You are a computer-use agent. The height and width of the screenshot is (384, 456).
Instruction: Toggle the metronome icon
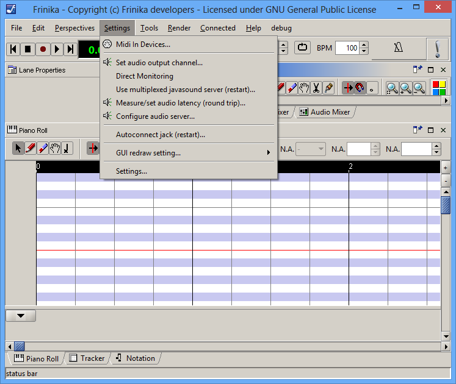tap(397, 48)
